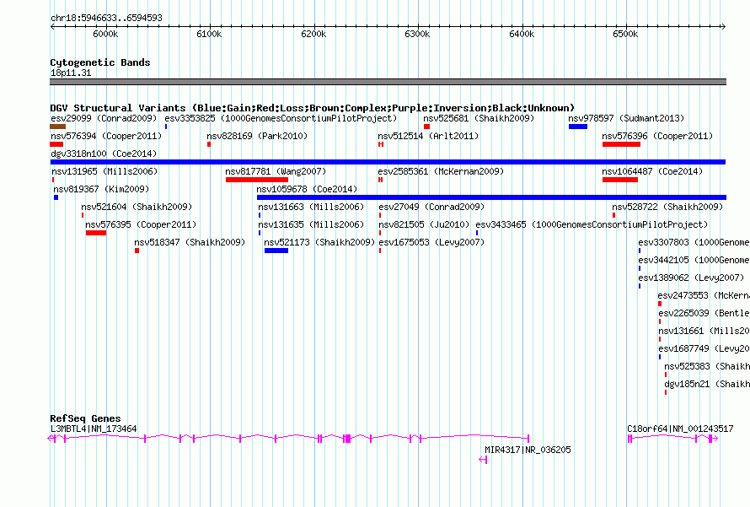
Task: Click the long blue dgv3318n100 gain bar
Action: [x=388, y=162]
